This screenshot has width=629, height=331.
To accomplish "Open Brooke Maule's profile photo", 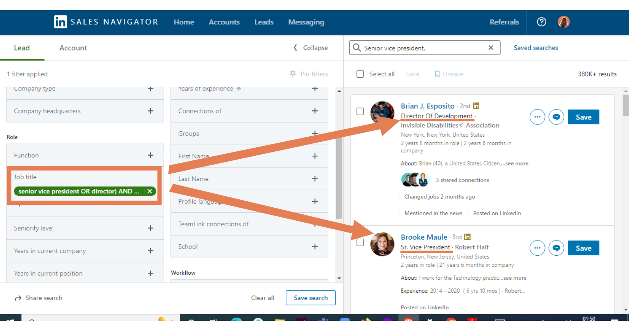I will point(382,244).
